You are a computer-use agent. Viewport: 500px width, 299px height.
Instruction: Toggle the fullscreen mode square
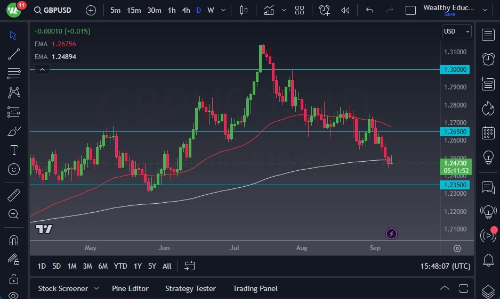[x=410, y=10]
